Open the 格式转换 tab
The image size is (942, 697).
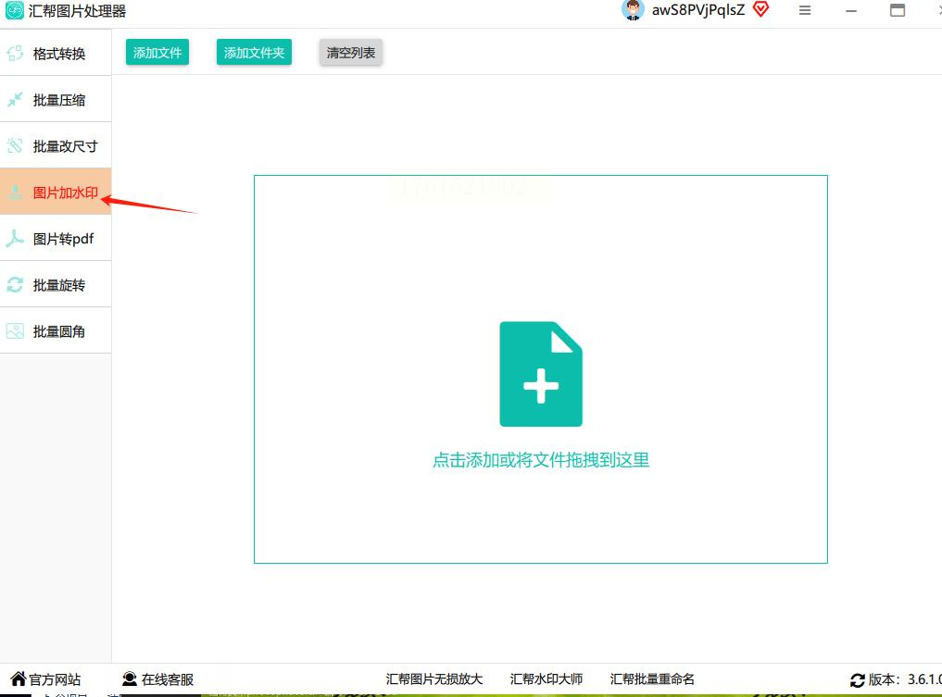point(56,54)
